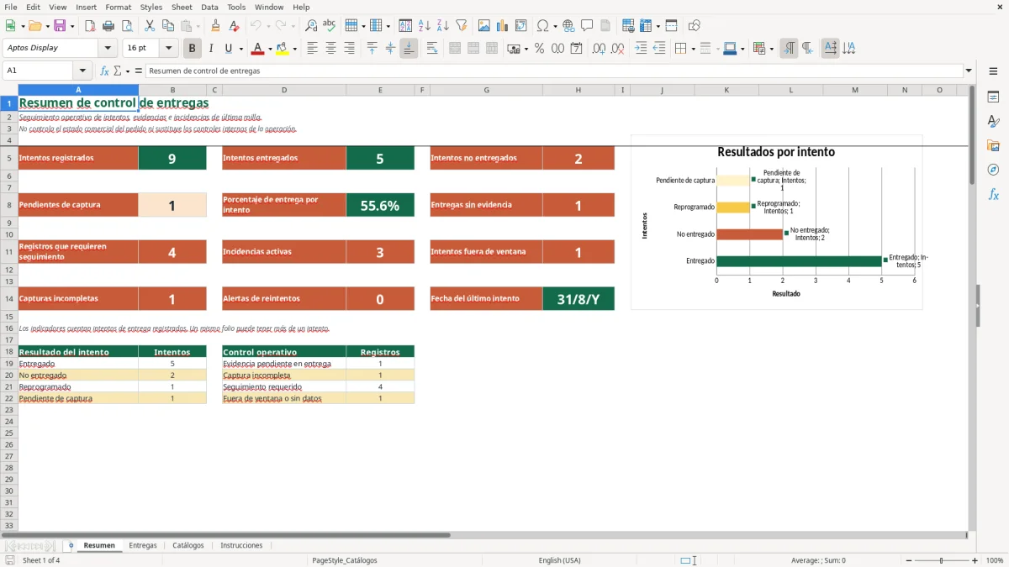Run the spelling check icon

tap(330, 26)
